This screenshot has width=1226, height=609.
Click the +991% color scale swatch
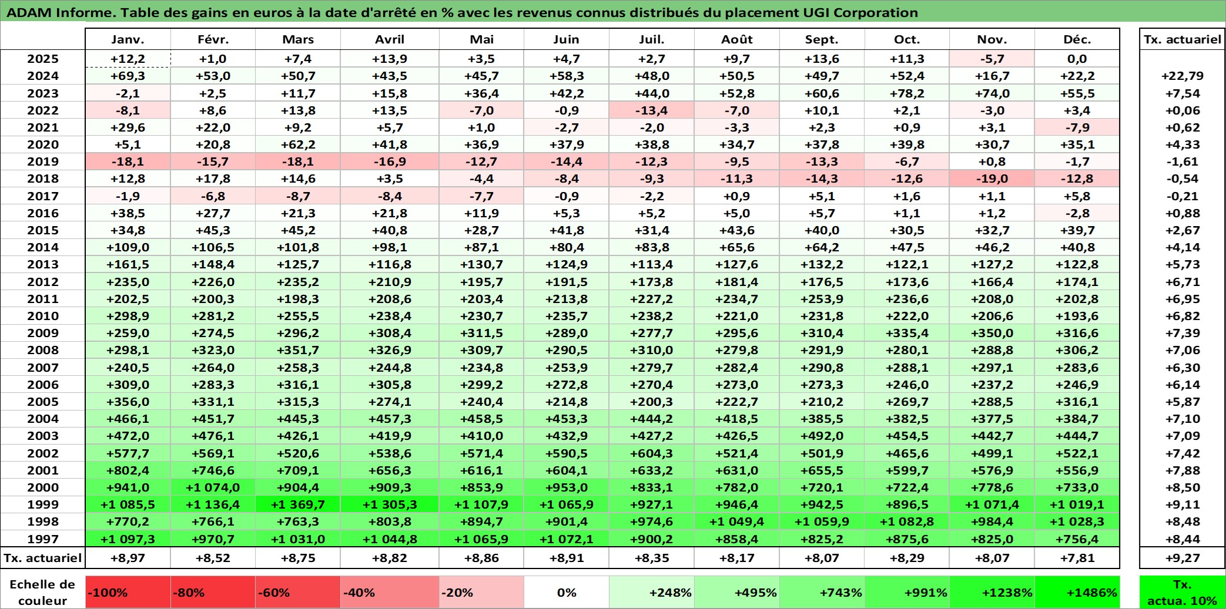tap(907, 592)
